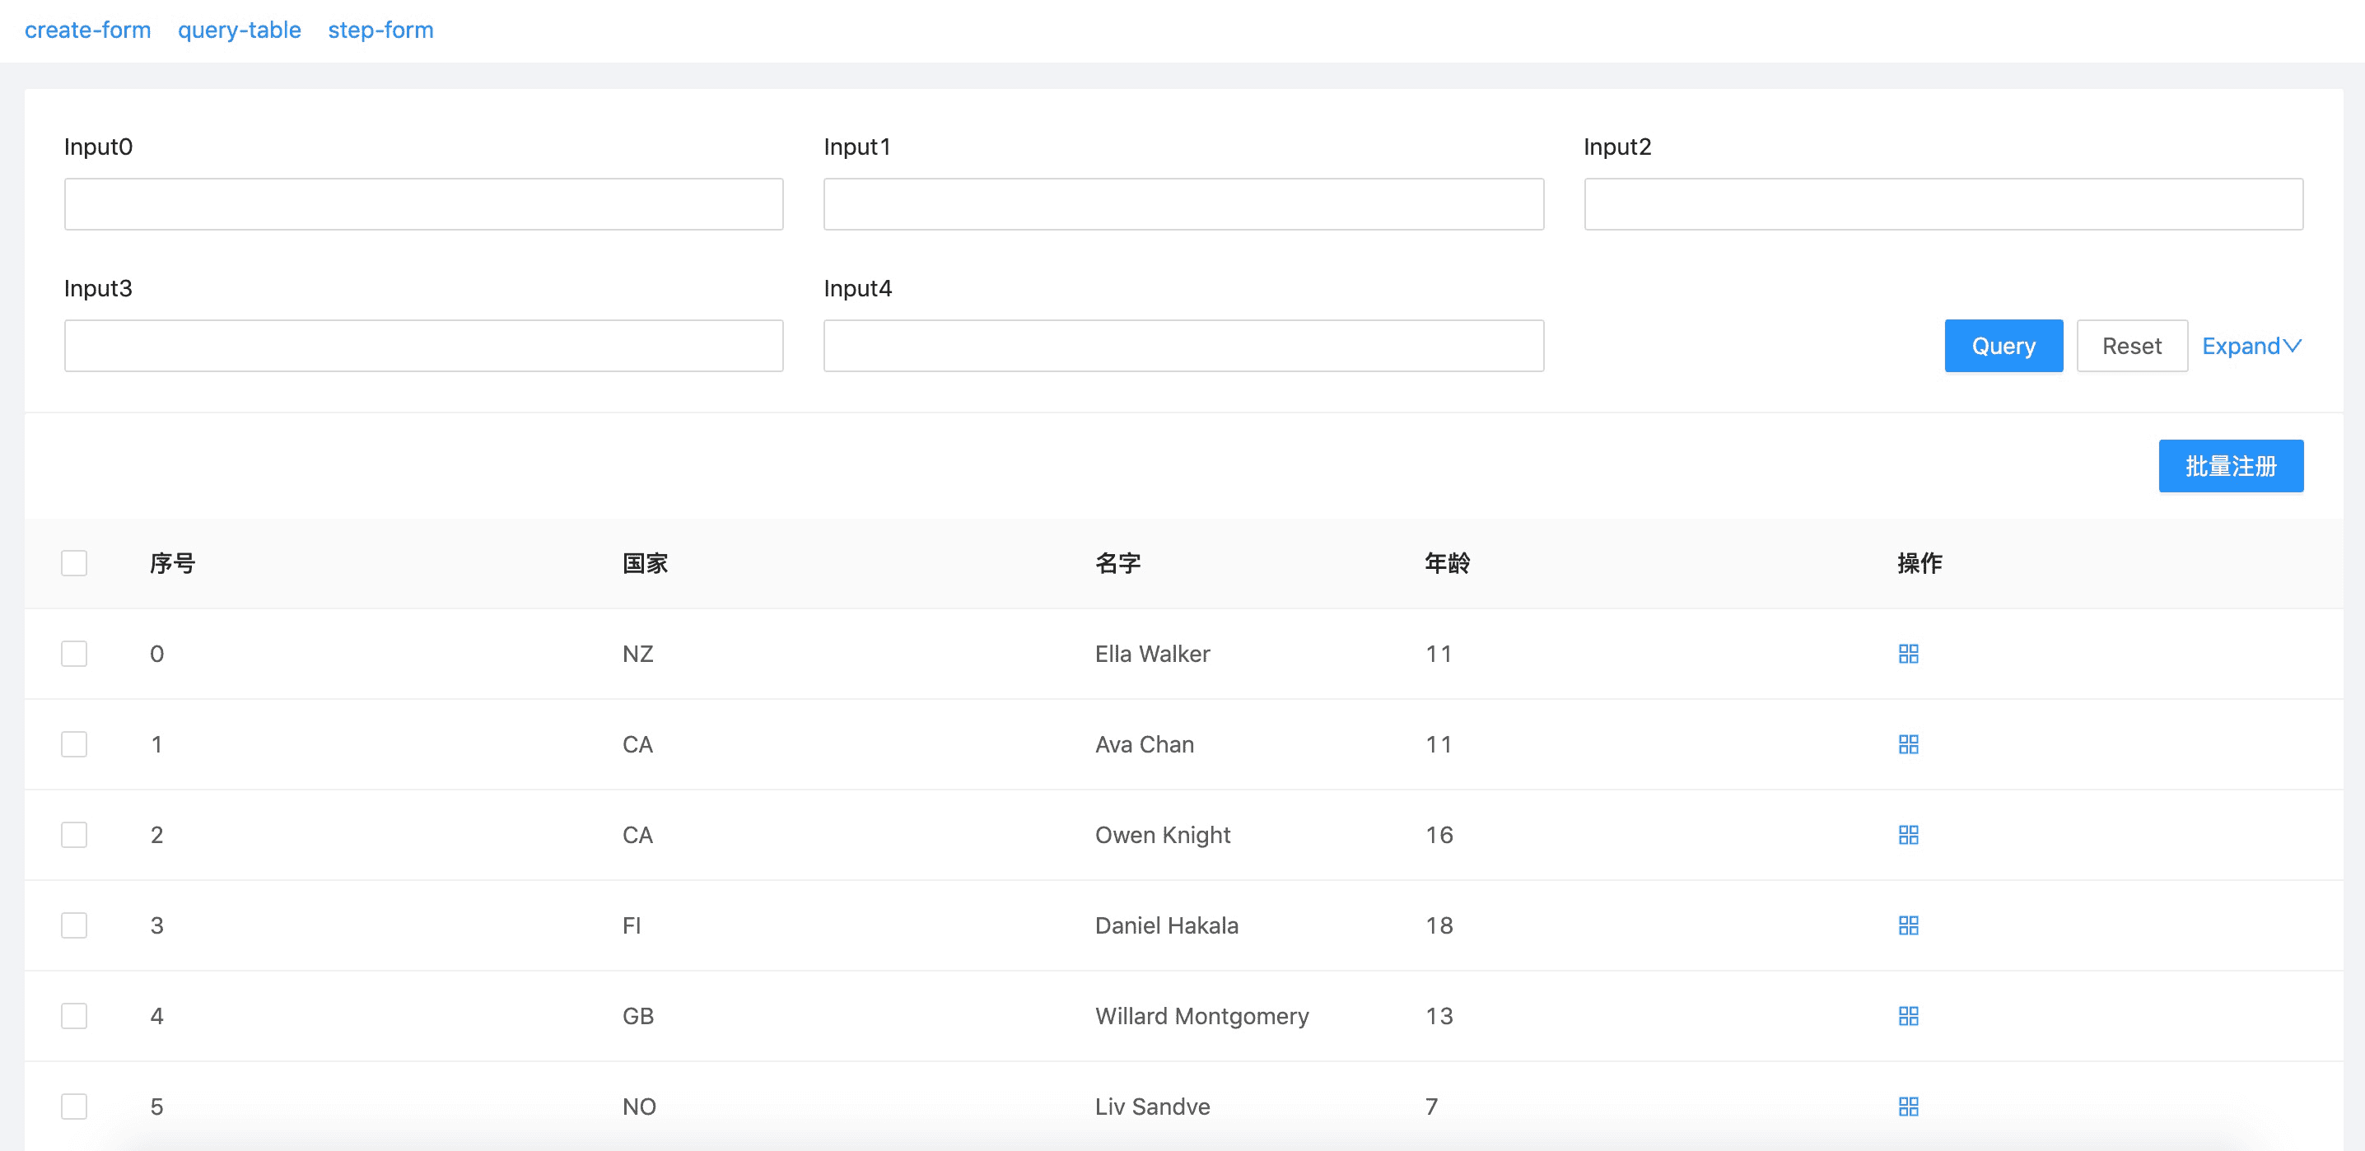The width and height of the screenshot is (2365, 1151).
Task: Switch to the query-table tab
Action: pos(240,30)
